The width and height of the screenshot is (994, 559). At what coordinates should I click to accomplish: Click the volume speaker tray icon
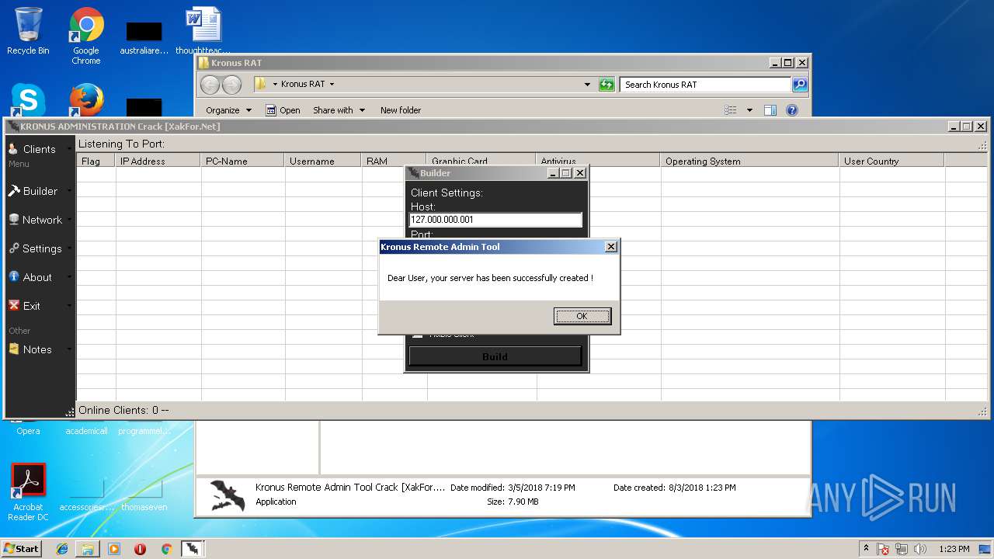920,549
